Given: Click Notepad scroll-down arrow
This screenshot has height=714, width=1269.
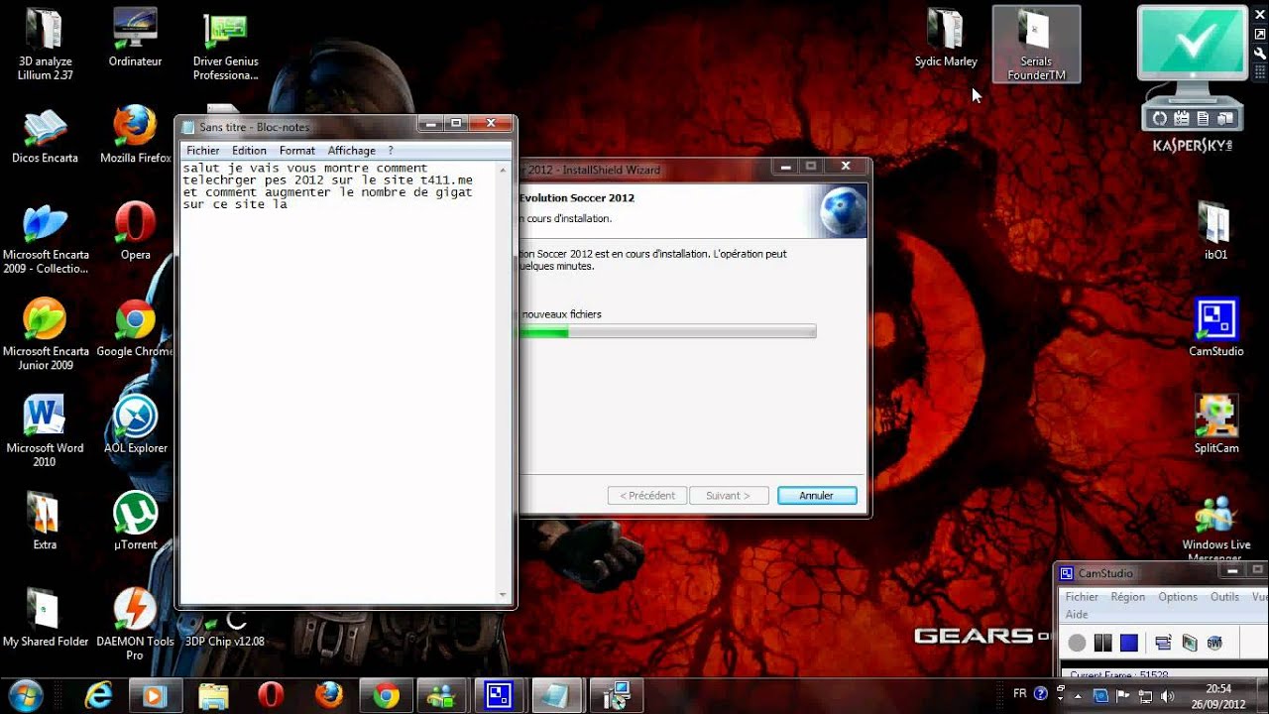Looking at the screenshot, I should tap(505, 596).
